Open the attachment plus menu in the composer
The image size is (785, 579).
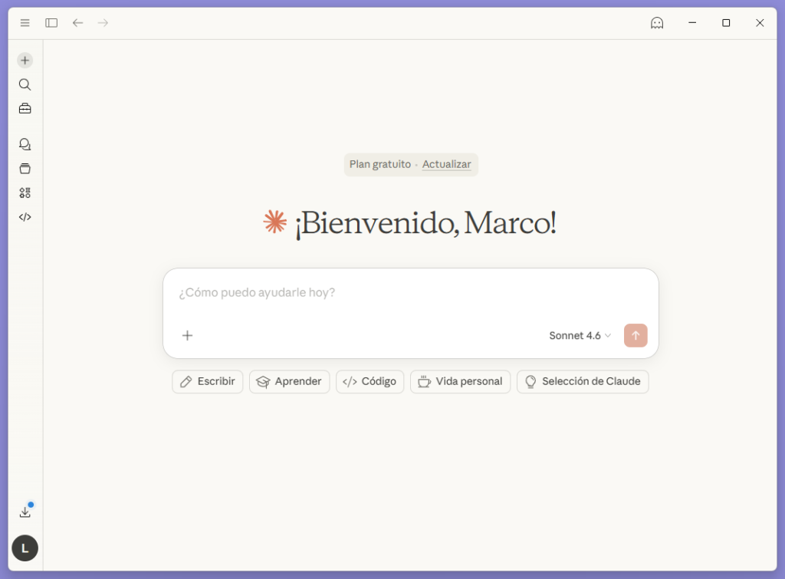[187, 335]
